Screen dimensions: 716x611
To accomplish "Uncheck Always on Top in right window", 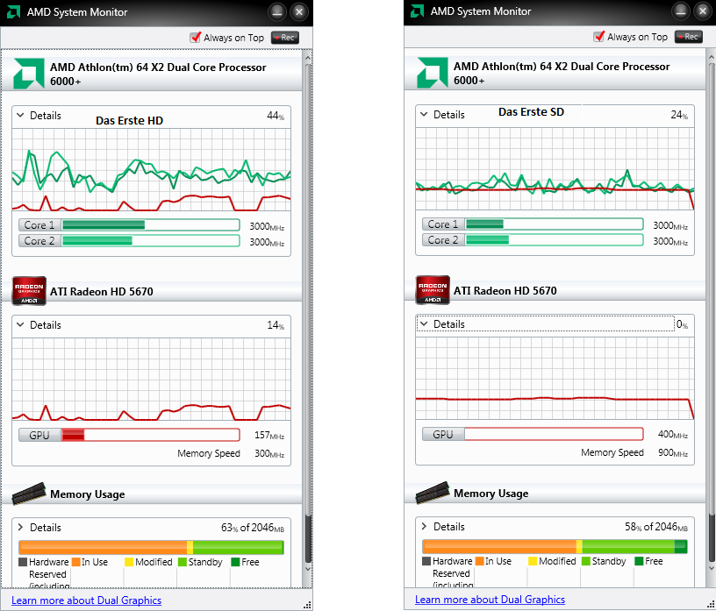I will point(599,37).
